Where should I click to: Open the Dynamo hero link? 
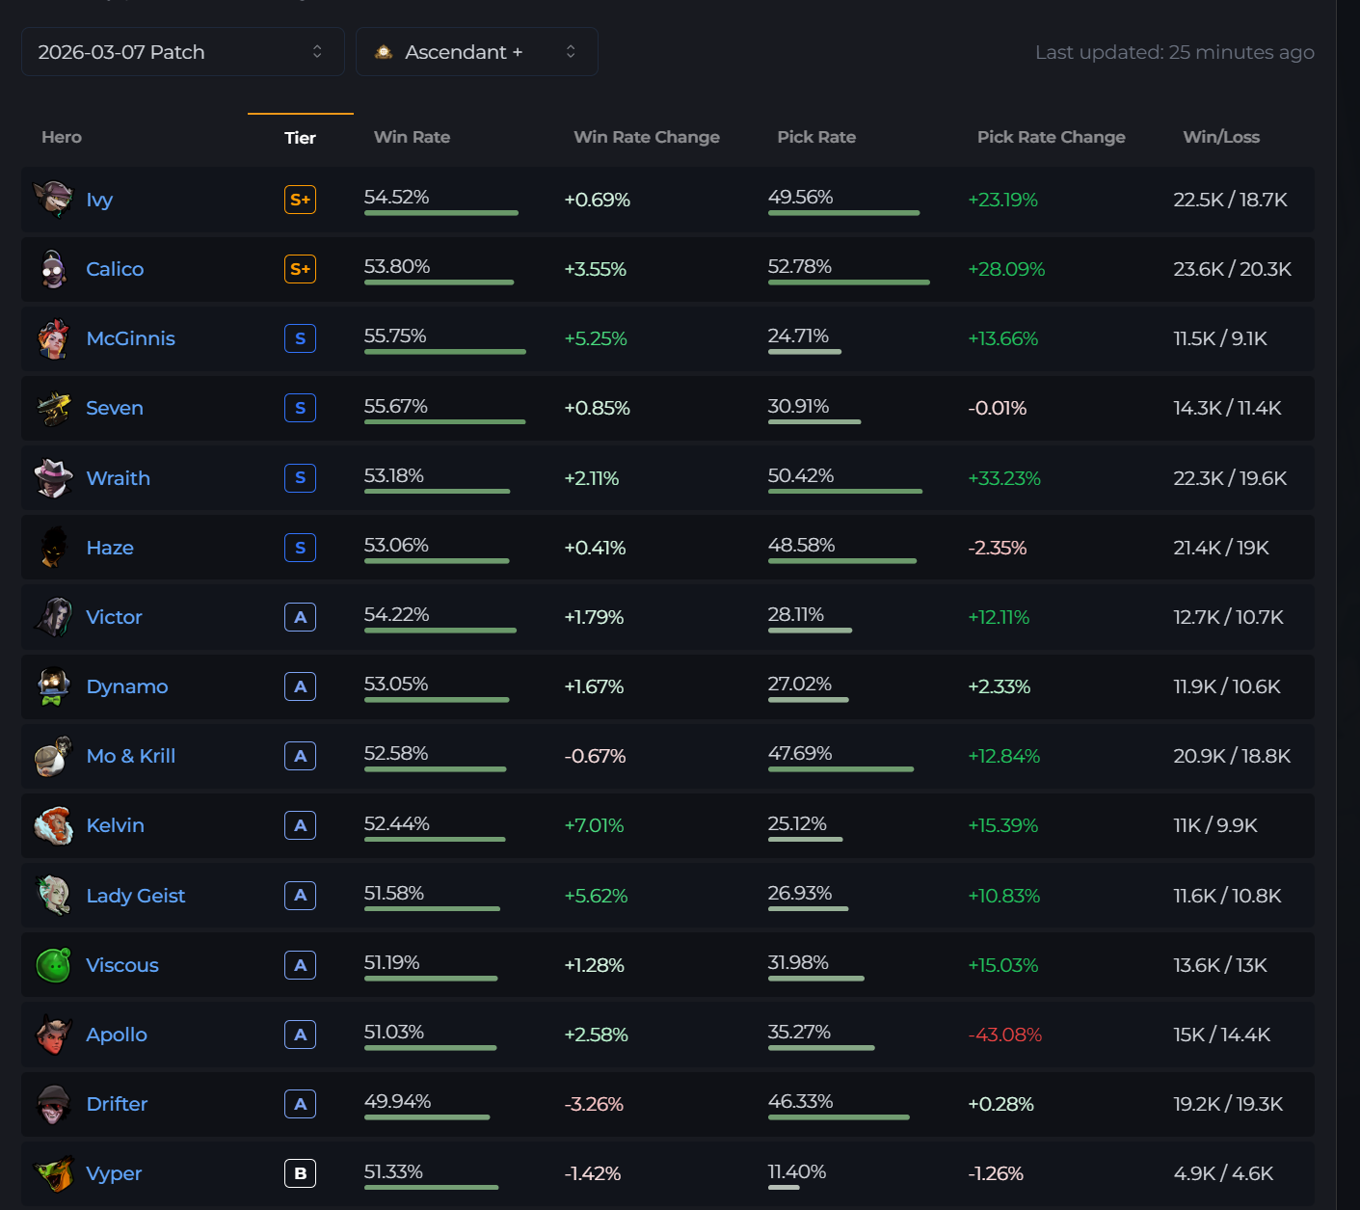click(x=126, y=686)
